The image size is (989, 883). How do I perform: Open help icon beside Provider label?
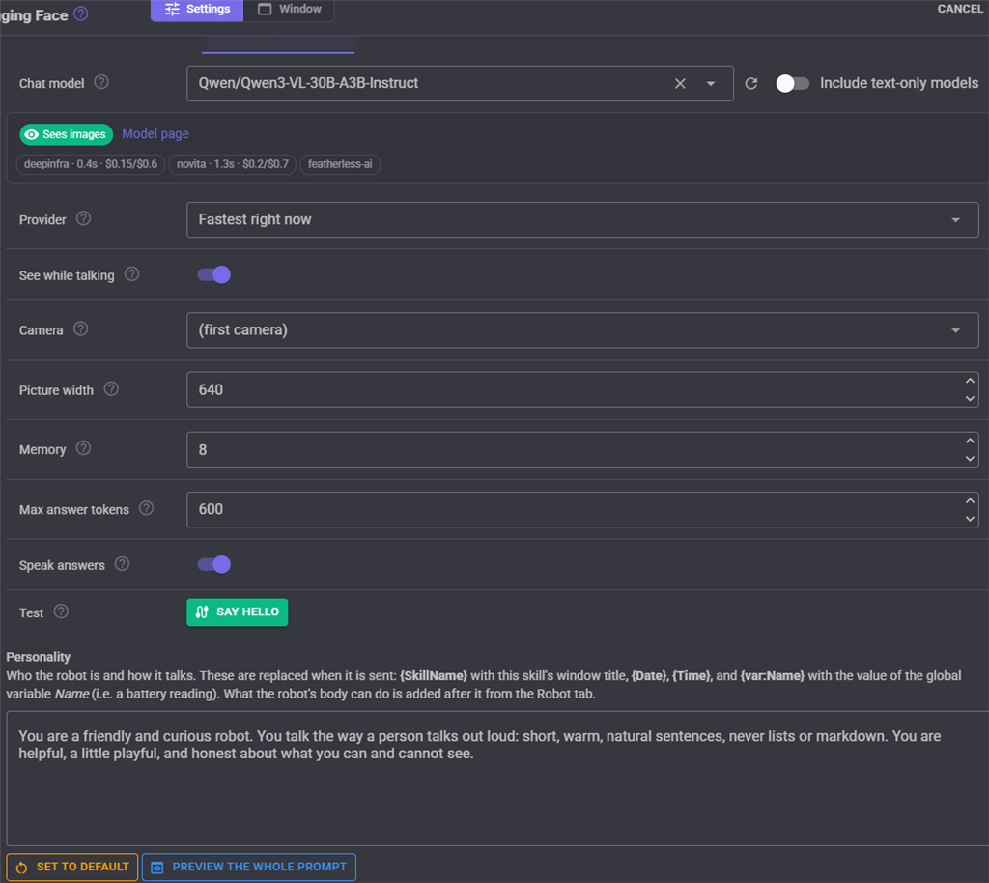click(83, 218)
